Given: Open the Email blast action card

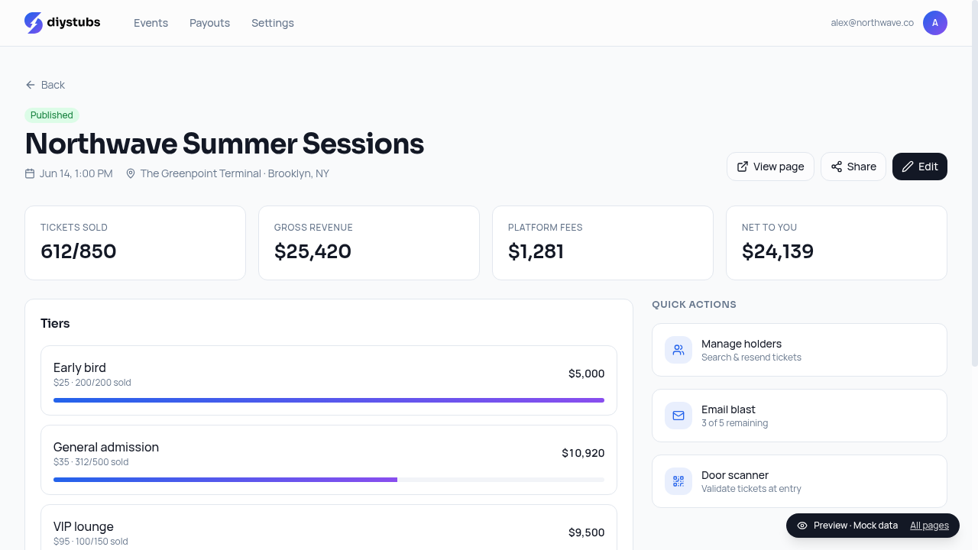Looking at the screenshot, I should (x=799, y=416).
